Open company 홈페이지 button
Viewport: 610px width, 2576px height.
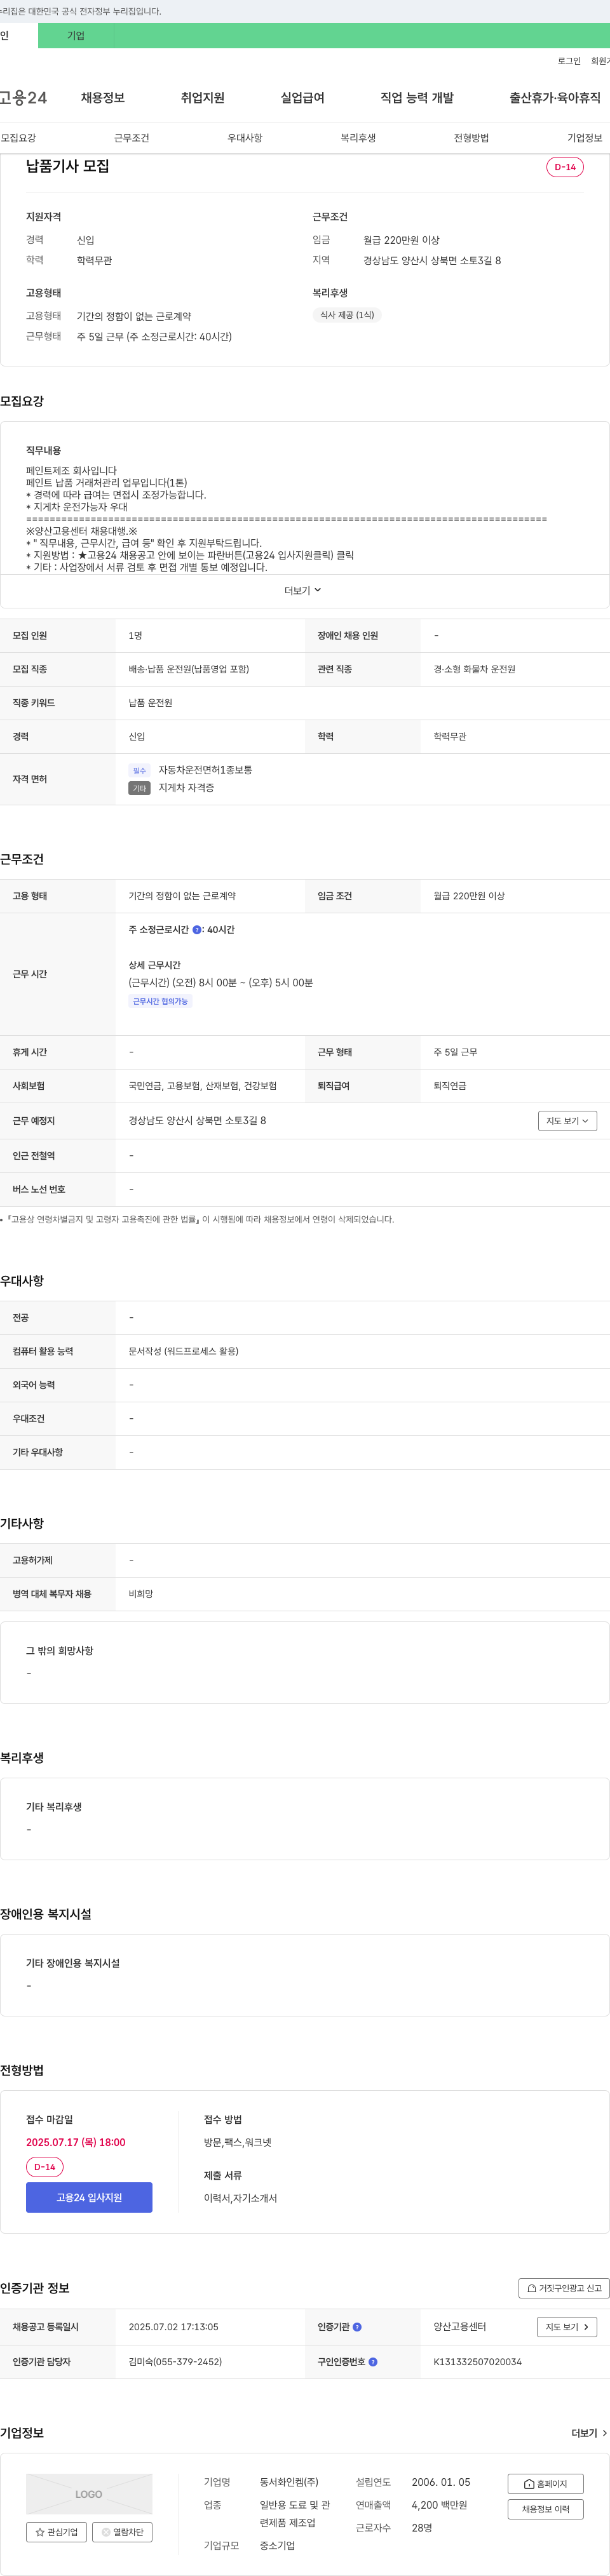pyautogui.click(x=545, y=2484)
